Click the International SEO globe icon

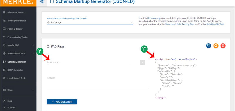click(4, 53)
